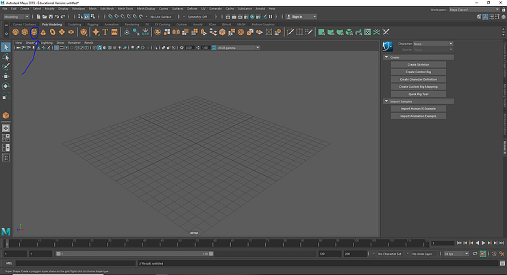Select the Lasso selection tool

(6, 56)
